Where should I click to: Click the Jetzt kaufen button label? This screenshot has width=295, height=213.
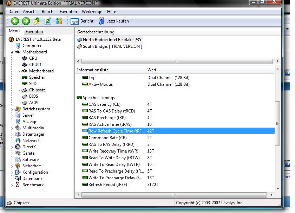point(118,21)
